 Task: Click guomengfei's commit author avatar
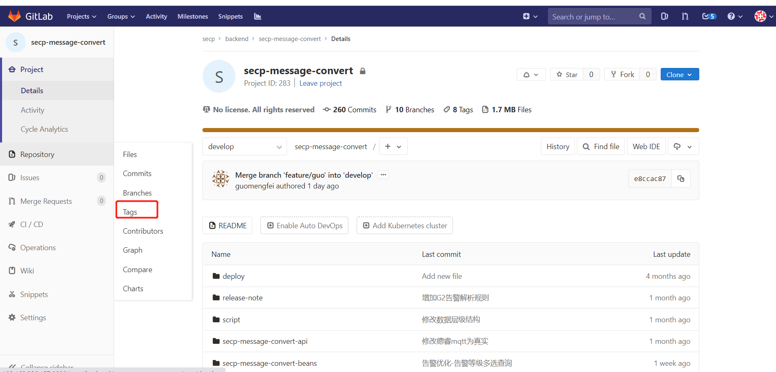221,179
